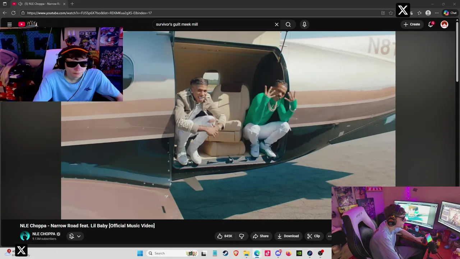Open the YouTube guide hamburger menu
Image resolution: width=460 pixels, height=259 pixels.
pyautogui.click(x=10, y=24)
